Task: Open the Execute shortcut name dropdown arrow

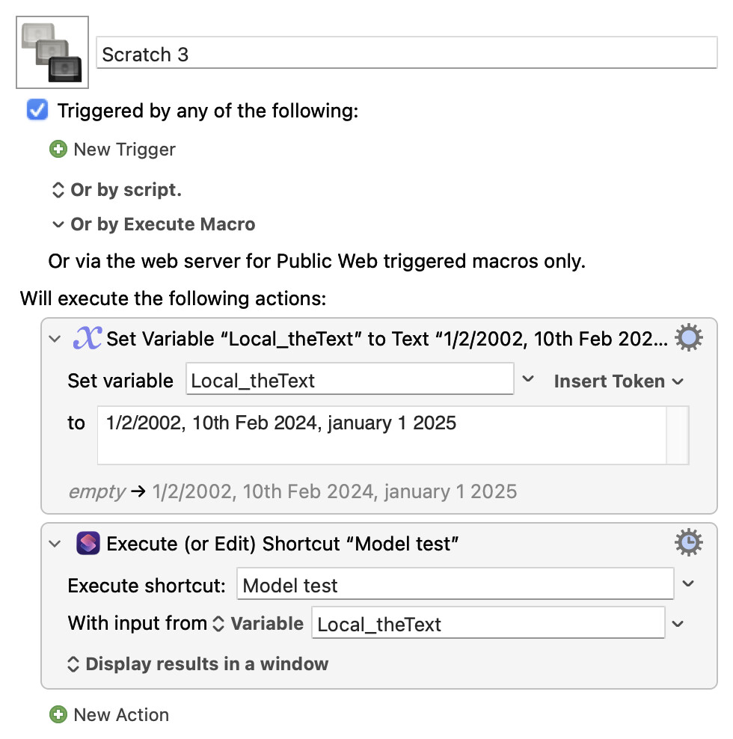Action: point(688,583)
